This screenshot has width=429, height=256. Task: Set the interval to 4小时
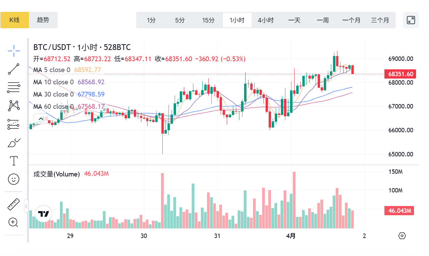tap(266, 20)
